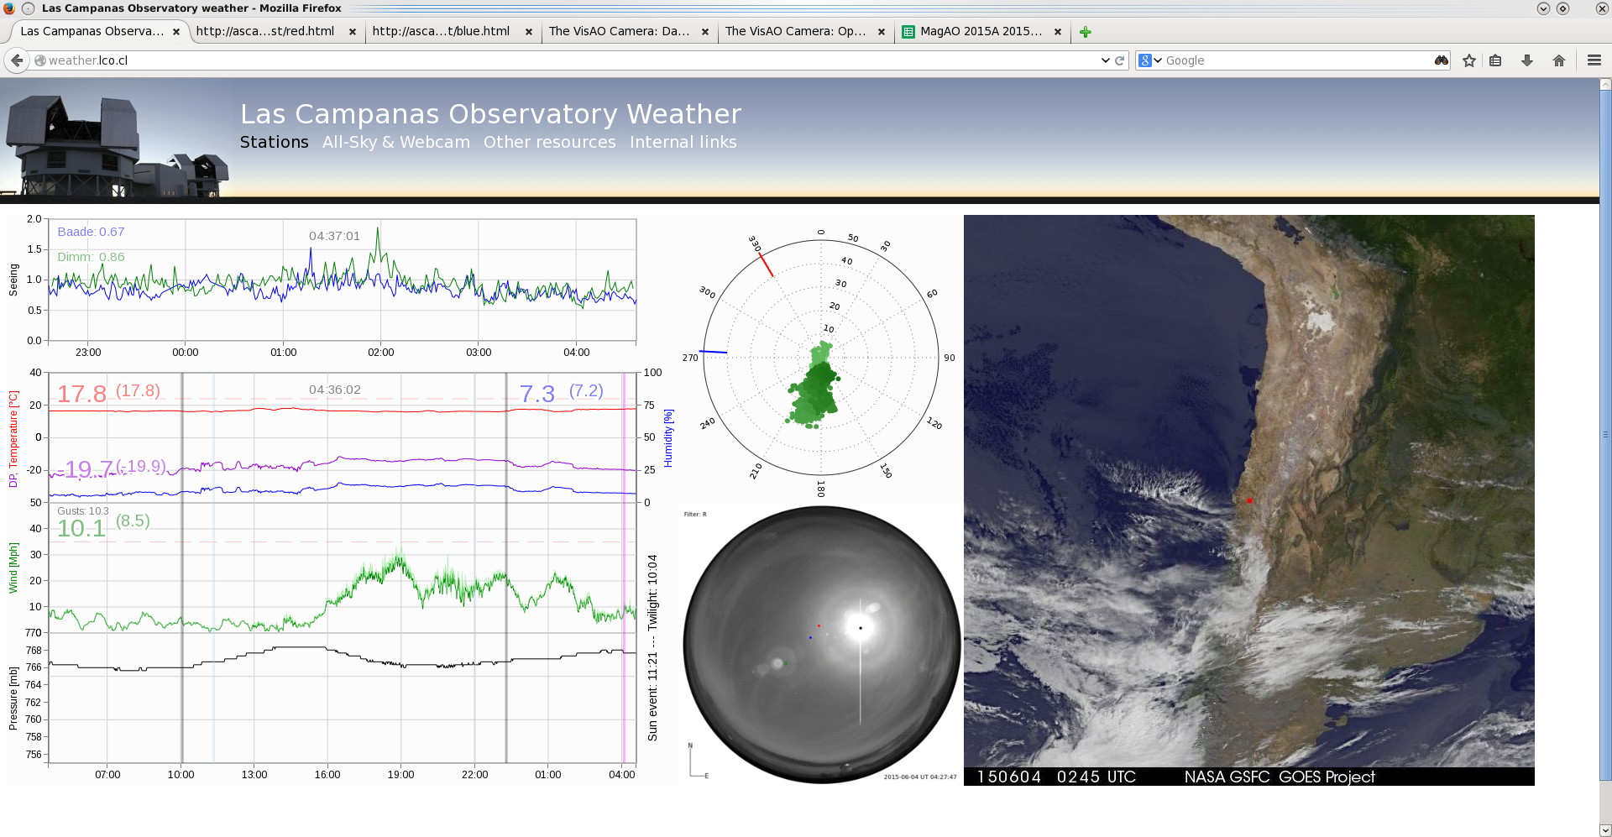Show bookmarks list icon

point(1495,60)
